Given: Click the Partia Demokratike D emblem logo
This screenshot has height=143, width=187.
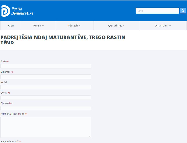Looking at the screenshot, I should coord(5,11).
